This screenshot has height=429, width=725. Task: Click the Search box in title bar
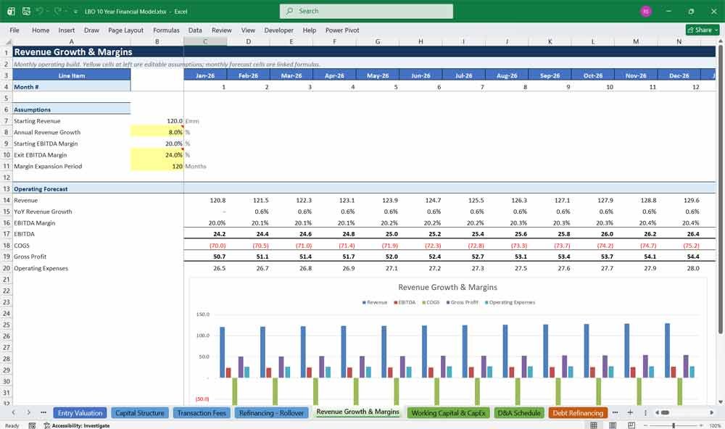(x=366, y=11)
